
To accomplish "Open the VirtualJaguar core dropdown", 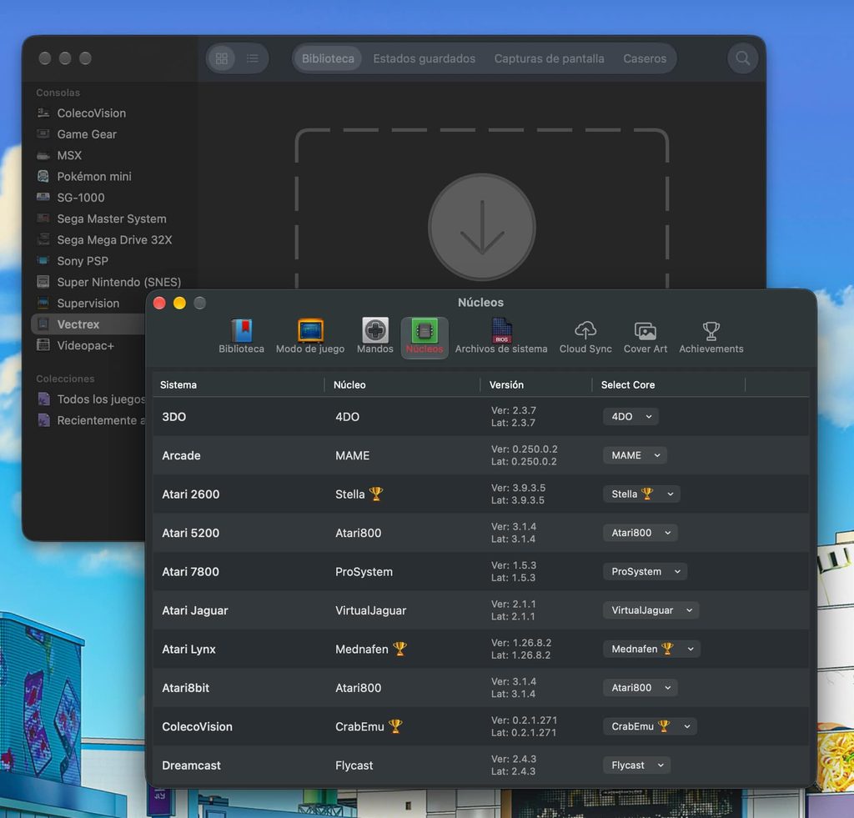I will [x=651, y=610].
